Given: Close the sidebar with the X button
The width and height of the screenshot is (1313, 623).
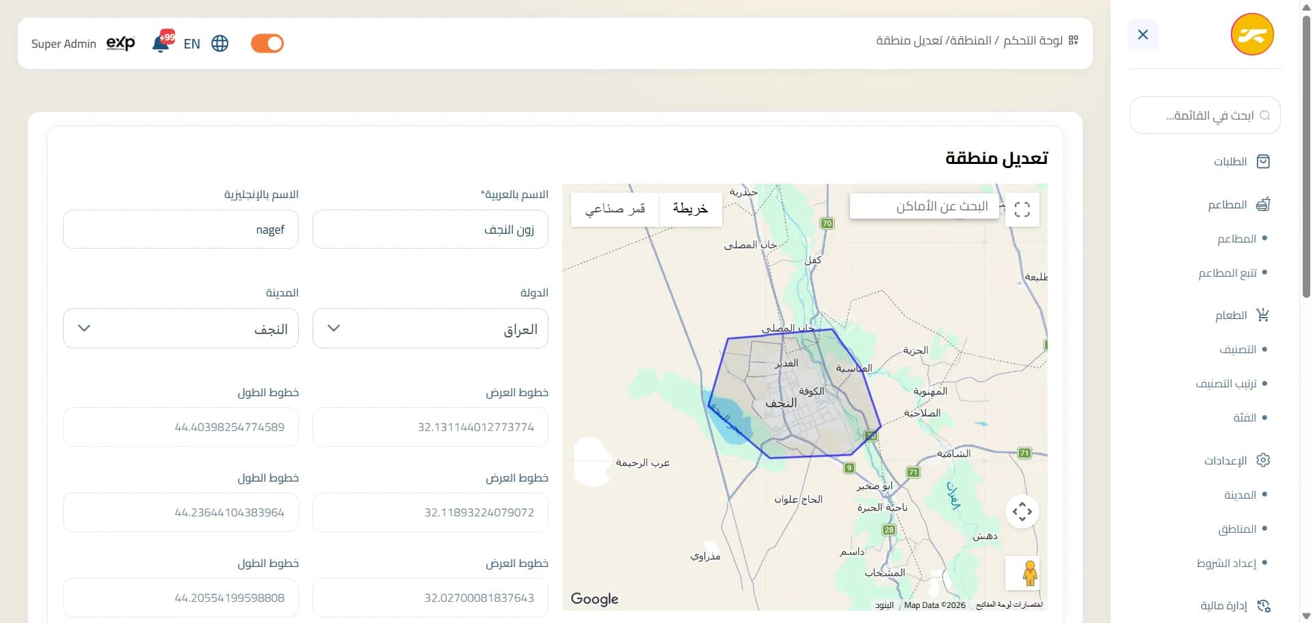Looking at the screenshot, I should point(1143,35).
